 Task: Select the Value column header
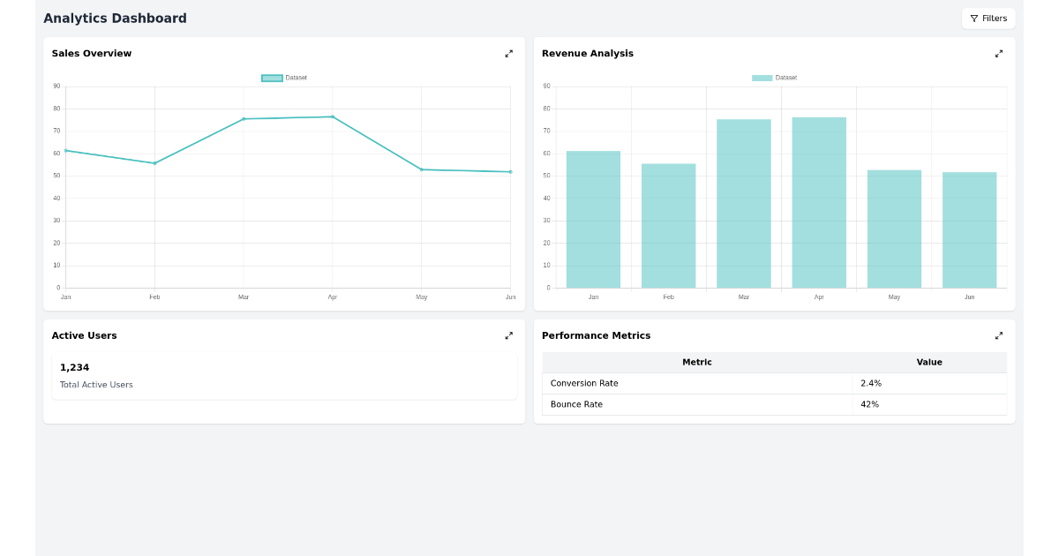pyautogui.click(x=929, y=362)
